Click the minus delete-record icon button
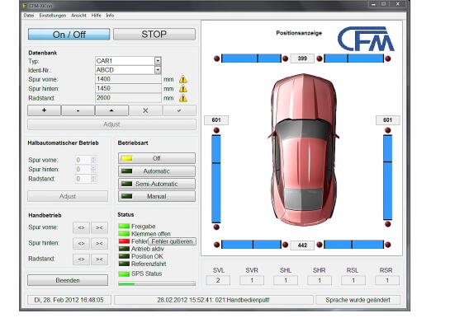469x318 pixels. (78, 110)
